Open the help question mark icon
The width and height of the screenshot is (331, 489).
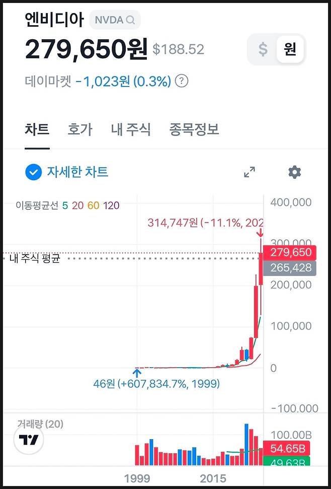182,81
